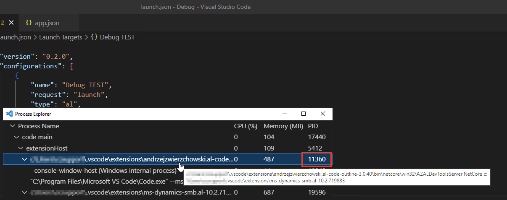Click the VS Code icon in Process Explorer
507x200 pixels.
9,114
